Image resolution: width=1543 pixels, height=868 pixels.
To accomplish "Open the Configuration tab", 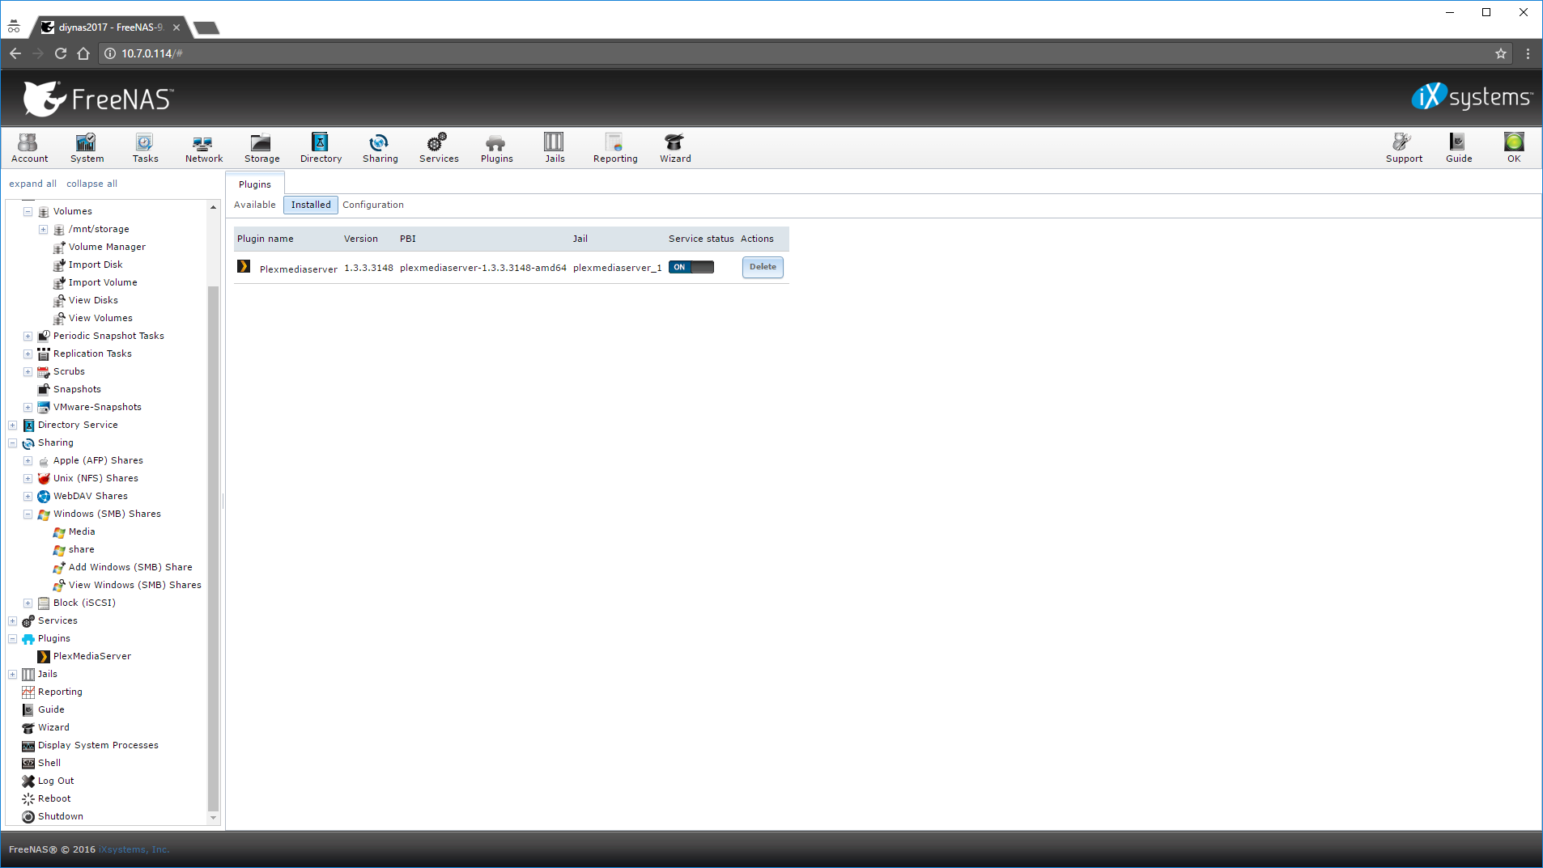I will (x=372, y=205).
